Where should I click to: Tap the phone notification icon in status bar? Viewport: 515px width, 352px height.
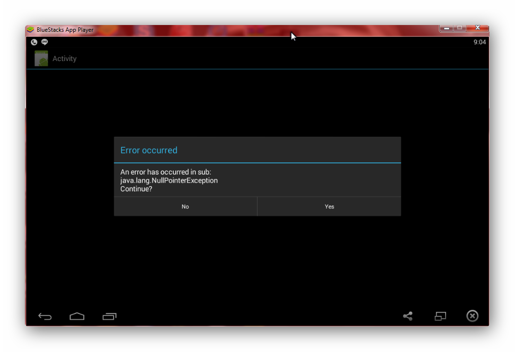point(34,42)
